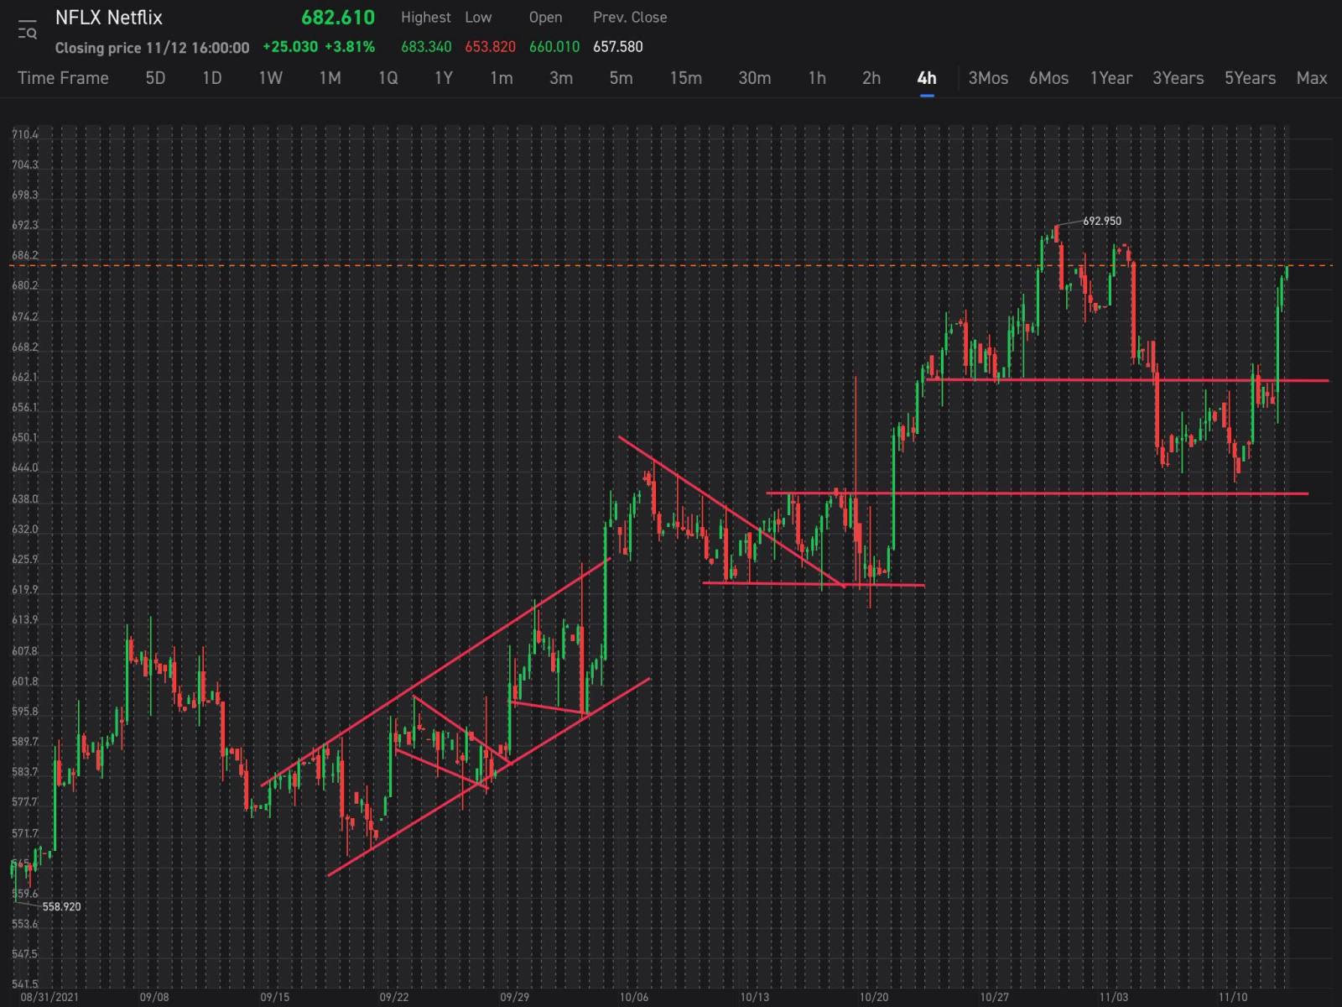This screenshot has height=1007, width=1342.
Task: Show the 1Year range
Action: tap(1111, 78)
